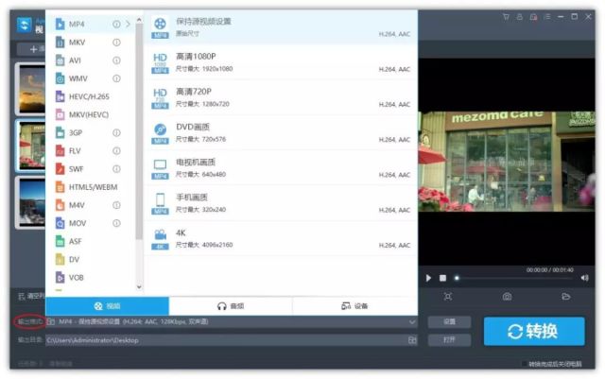Click the user account icon in title bar
The image size is (605, 379).
(520, 17)
